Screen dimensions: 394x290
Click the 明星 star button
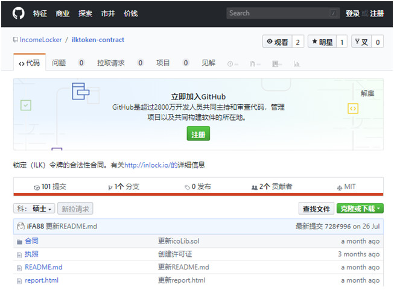322,42
